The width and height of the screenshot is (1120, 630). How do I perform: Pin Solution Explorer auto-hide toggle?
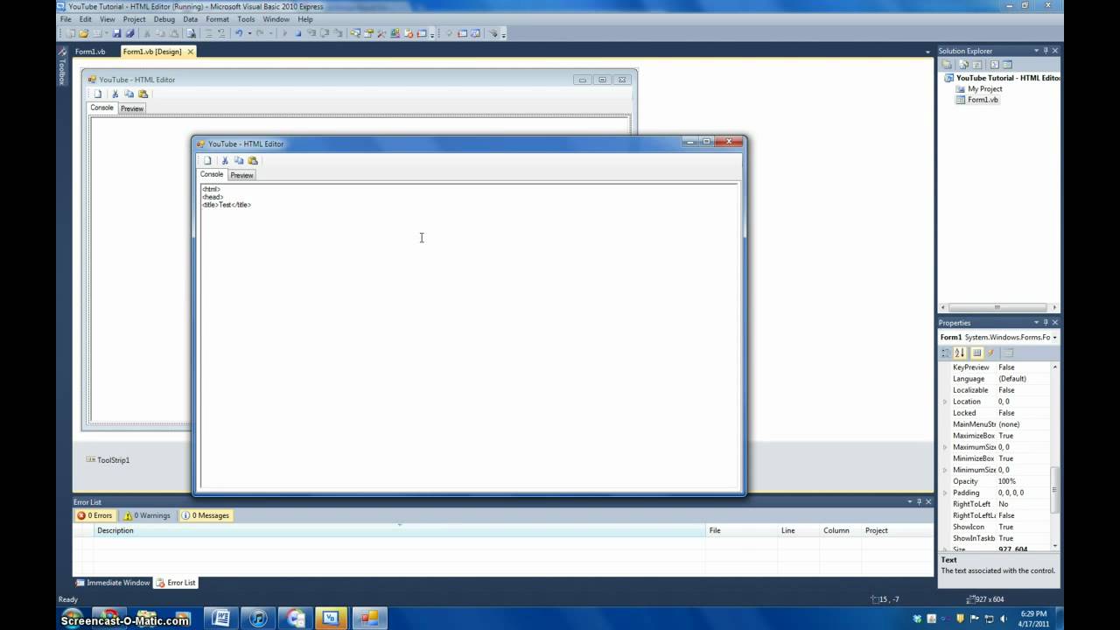[x=1045, y=51]
